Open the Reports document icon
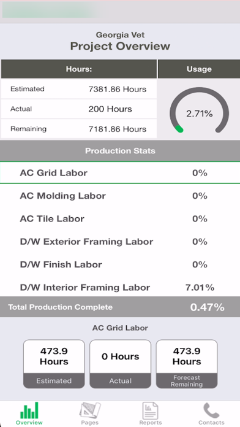240x427 pixels. pyautogui.click(x=150, y=410)
